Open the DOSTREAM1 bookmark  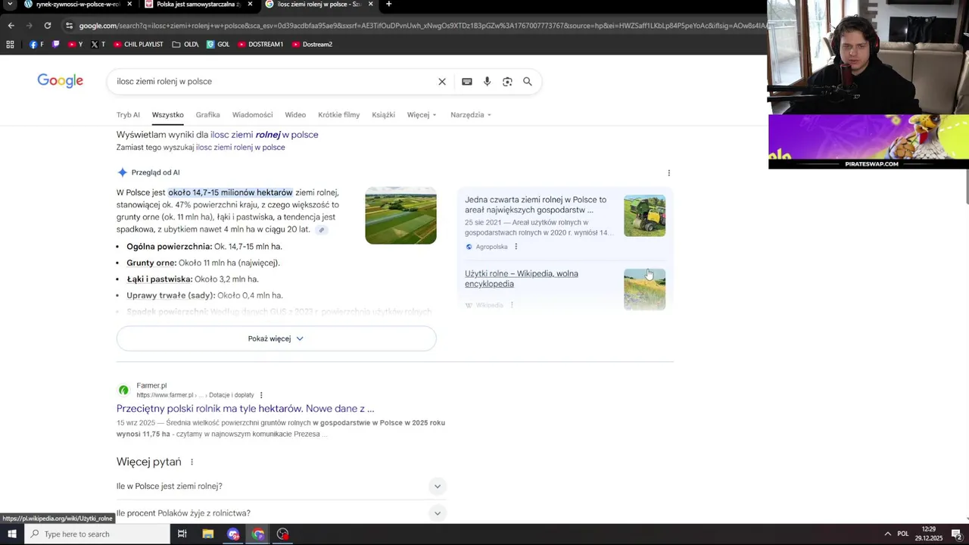[260, 45]
